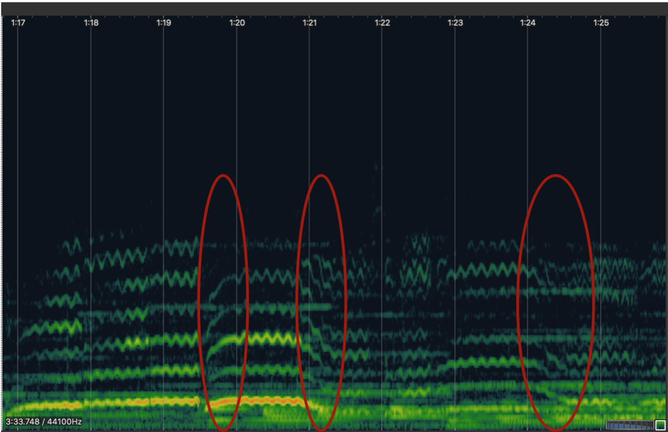This screenshot has width=668, height=432.
Task: Click the gray title bar above the ruler
Action: coord(334,8)
